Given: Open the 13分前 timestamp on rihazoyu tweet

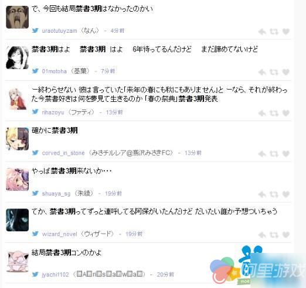Looking at the screenshot, I should tap(114, 112).
